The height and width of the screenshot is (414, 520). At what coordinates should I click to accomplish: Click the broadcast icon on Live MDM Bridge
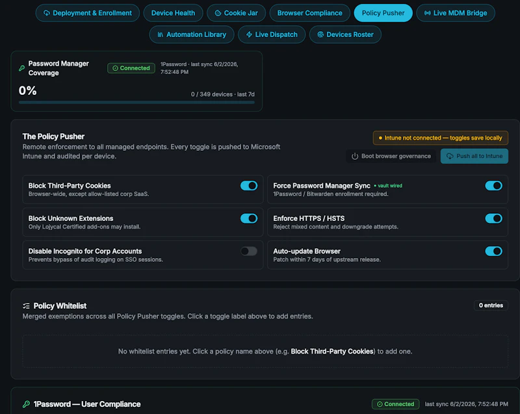coord(428,13)
